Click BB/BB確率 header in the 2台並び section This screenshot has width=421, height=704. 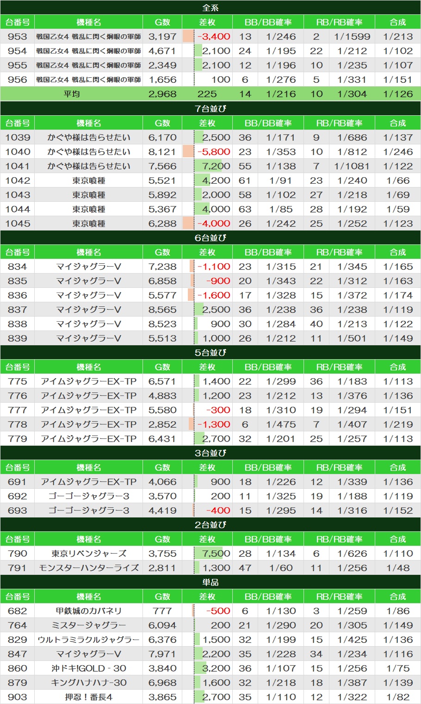click(268, 539)
